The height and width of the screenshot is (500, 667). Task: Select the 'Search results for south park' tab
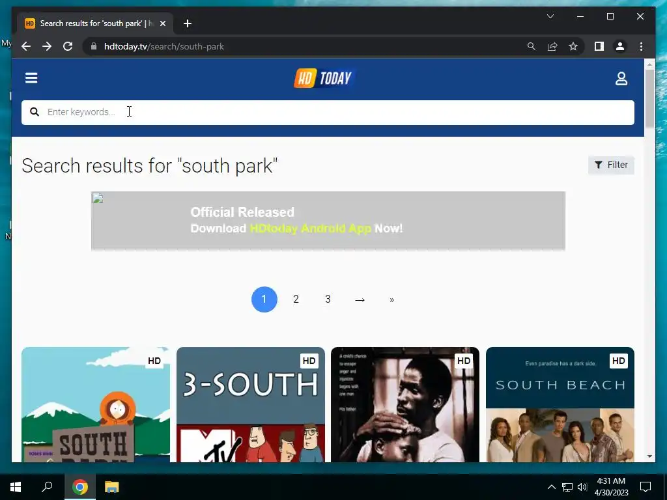(95, 23)
